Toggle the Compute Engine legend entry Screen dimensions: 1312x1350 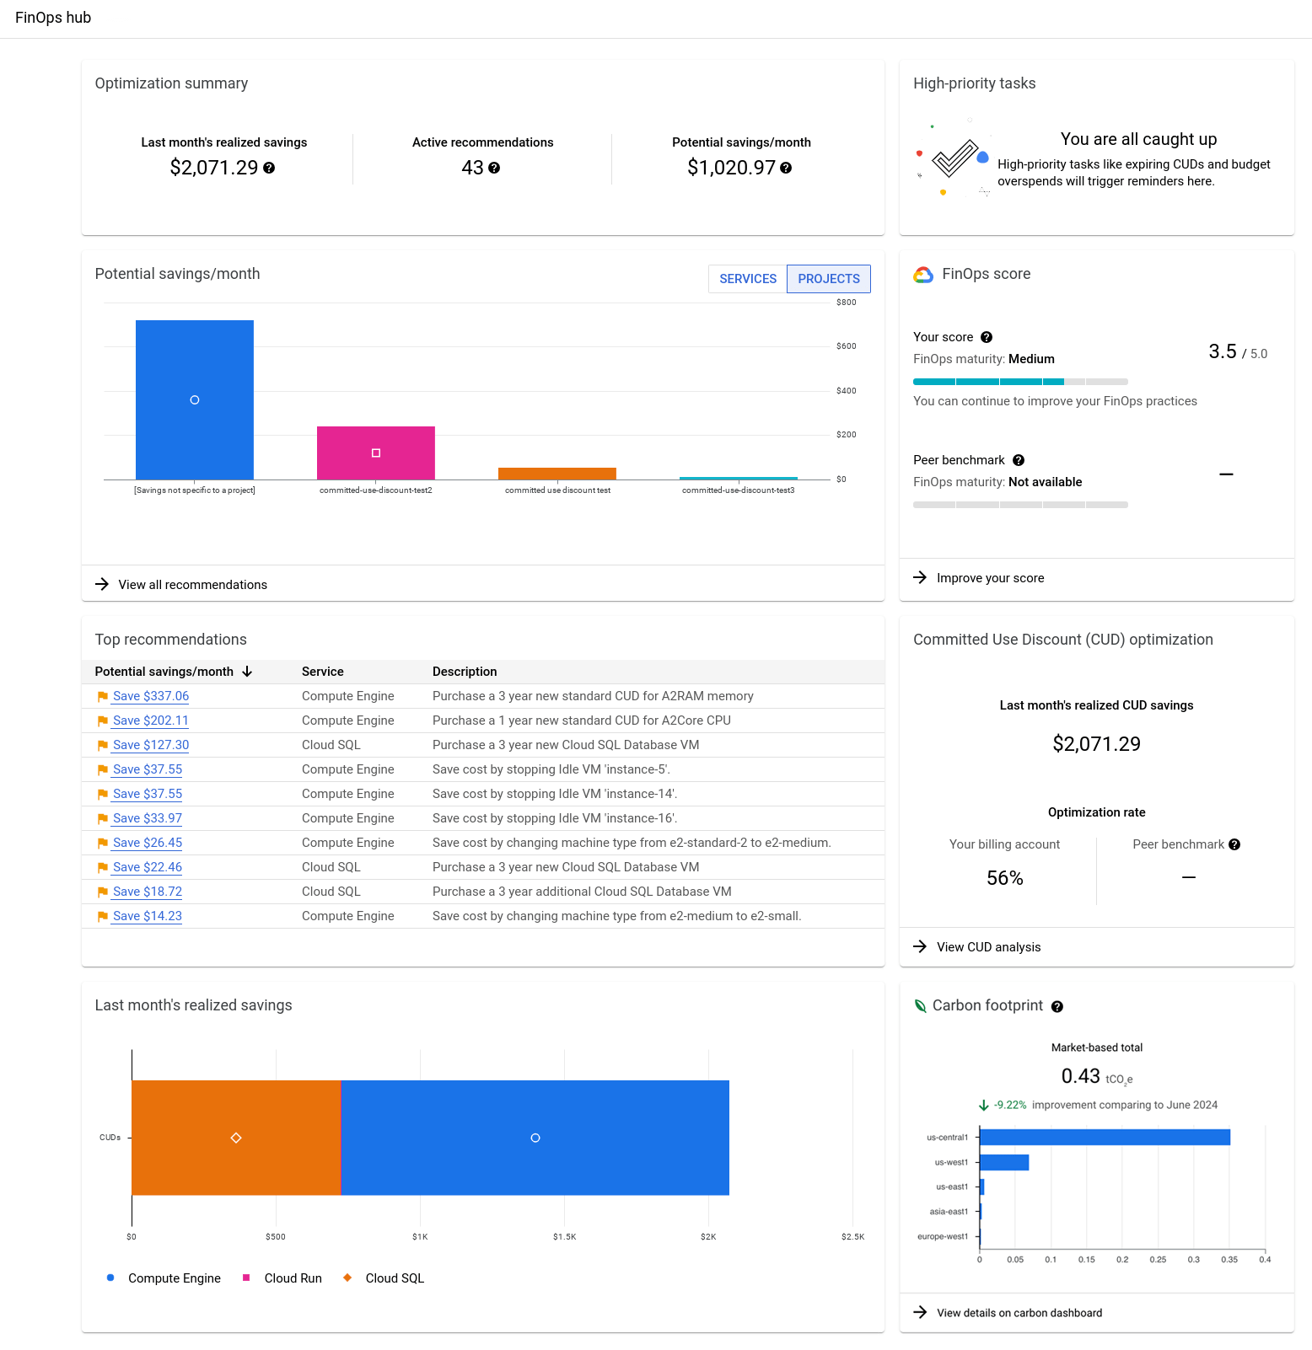tap(164, 1278)
